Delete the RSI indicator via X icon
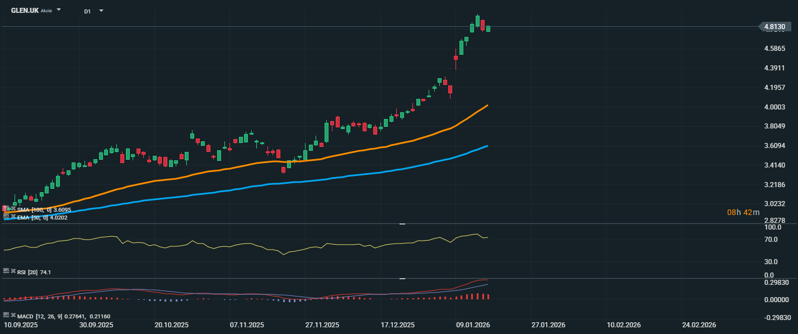The height and width of the screenshot is (334, 798). [13, 271]
